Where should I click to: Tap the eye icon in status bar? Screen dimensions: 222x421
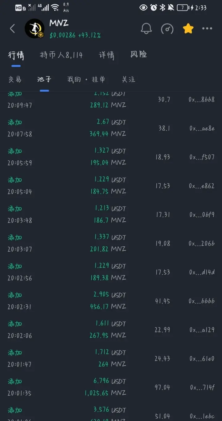143,8
